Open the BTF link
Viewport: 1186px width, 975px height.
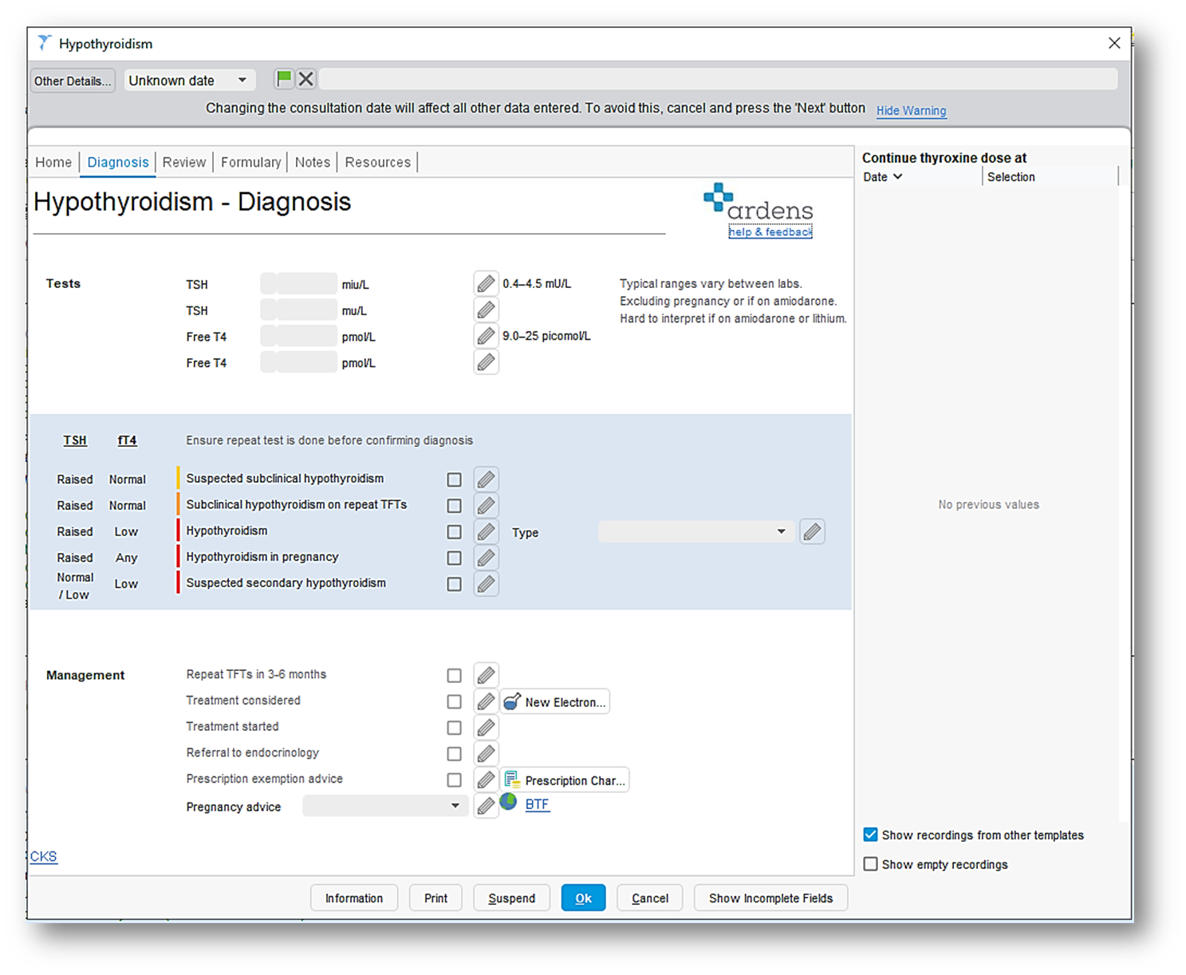point(537,804)
